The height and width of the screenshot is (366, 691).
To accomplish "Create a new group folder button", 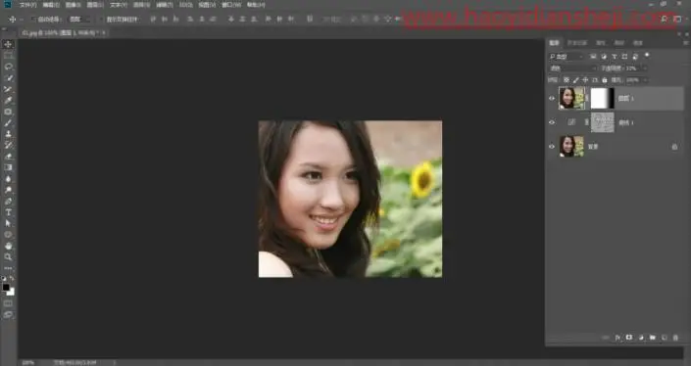I will point(653,338).
